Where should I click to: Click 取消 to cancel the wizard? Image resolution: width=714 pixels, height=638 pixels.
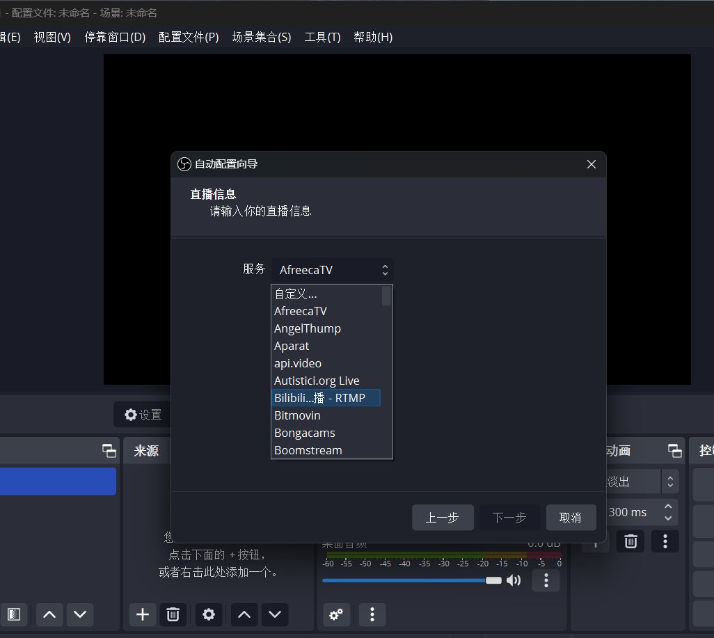tap(571, 518)
